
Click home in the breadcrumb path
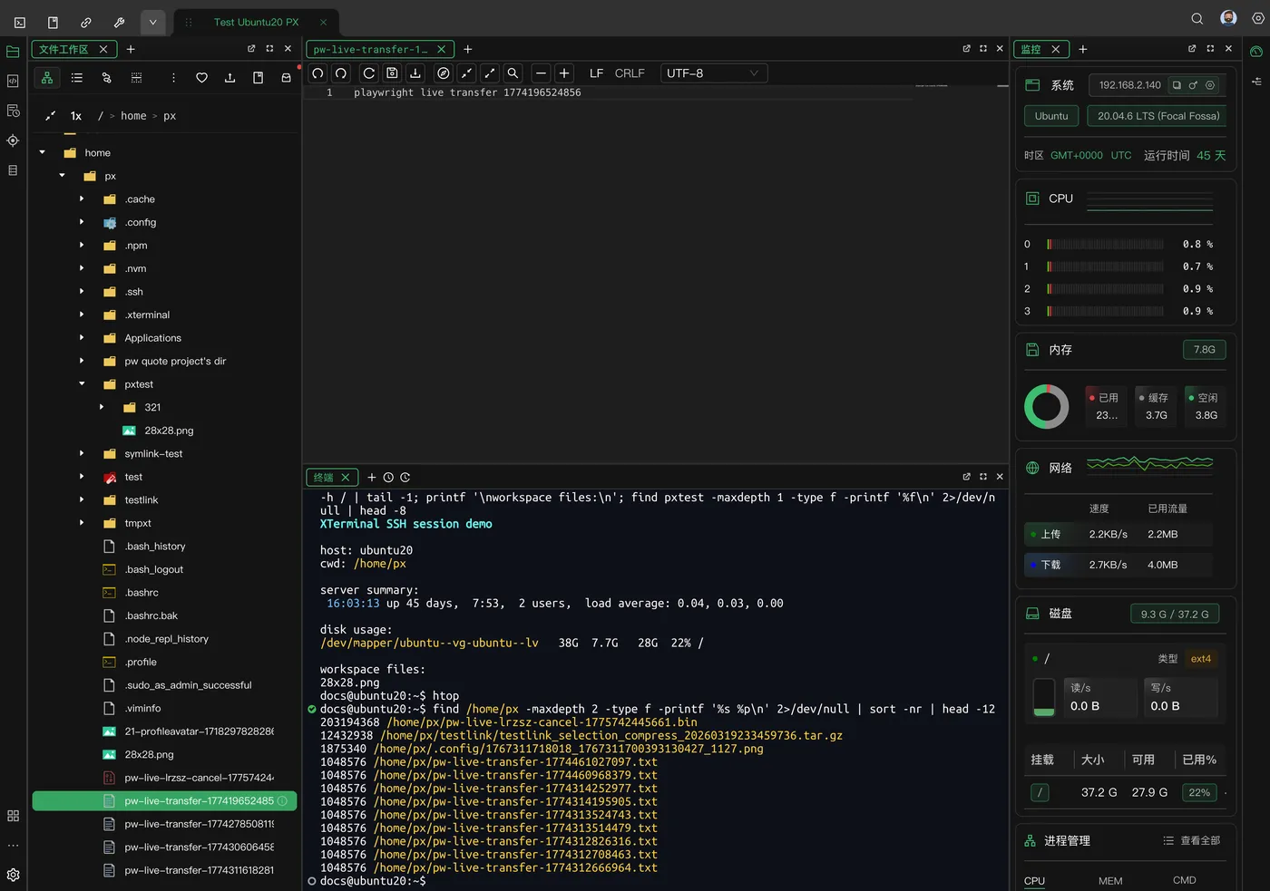coord(133,116)
